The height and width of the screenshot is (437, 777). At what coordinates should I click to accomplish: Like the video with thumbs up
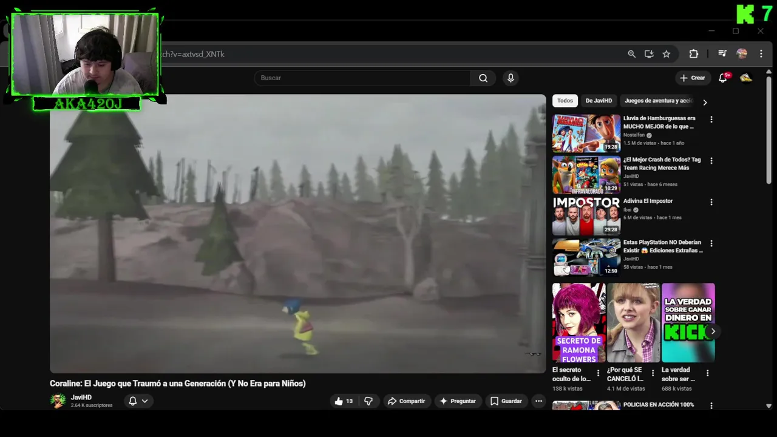[x=344, y=401]
